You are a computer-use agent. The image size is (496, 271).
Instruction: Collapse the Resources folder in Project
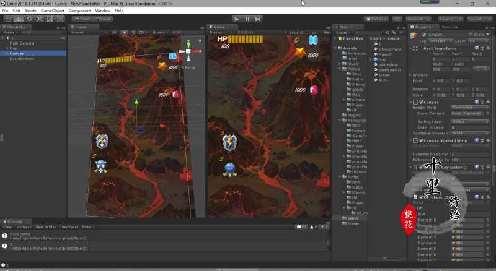point(340,120)
